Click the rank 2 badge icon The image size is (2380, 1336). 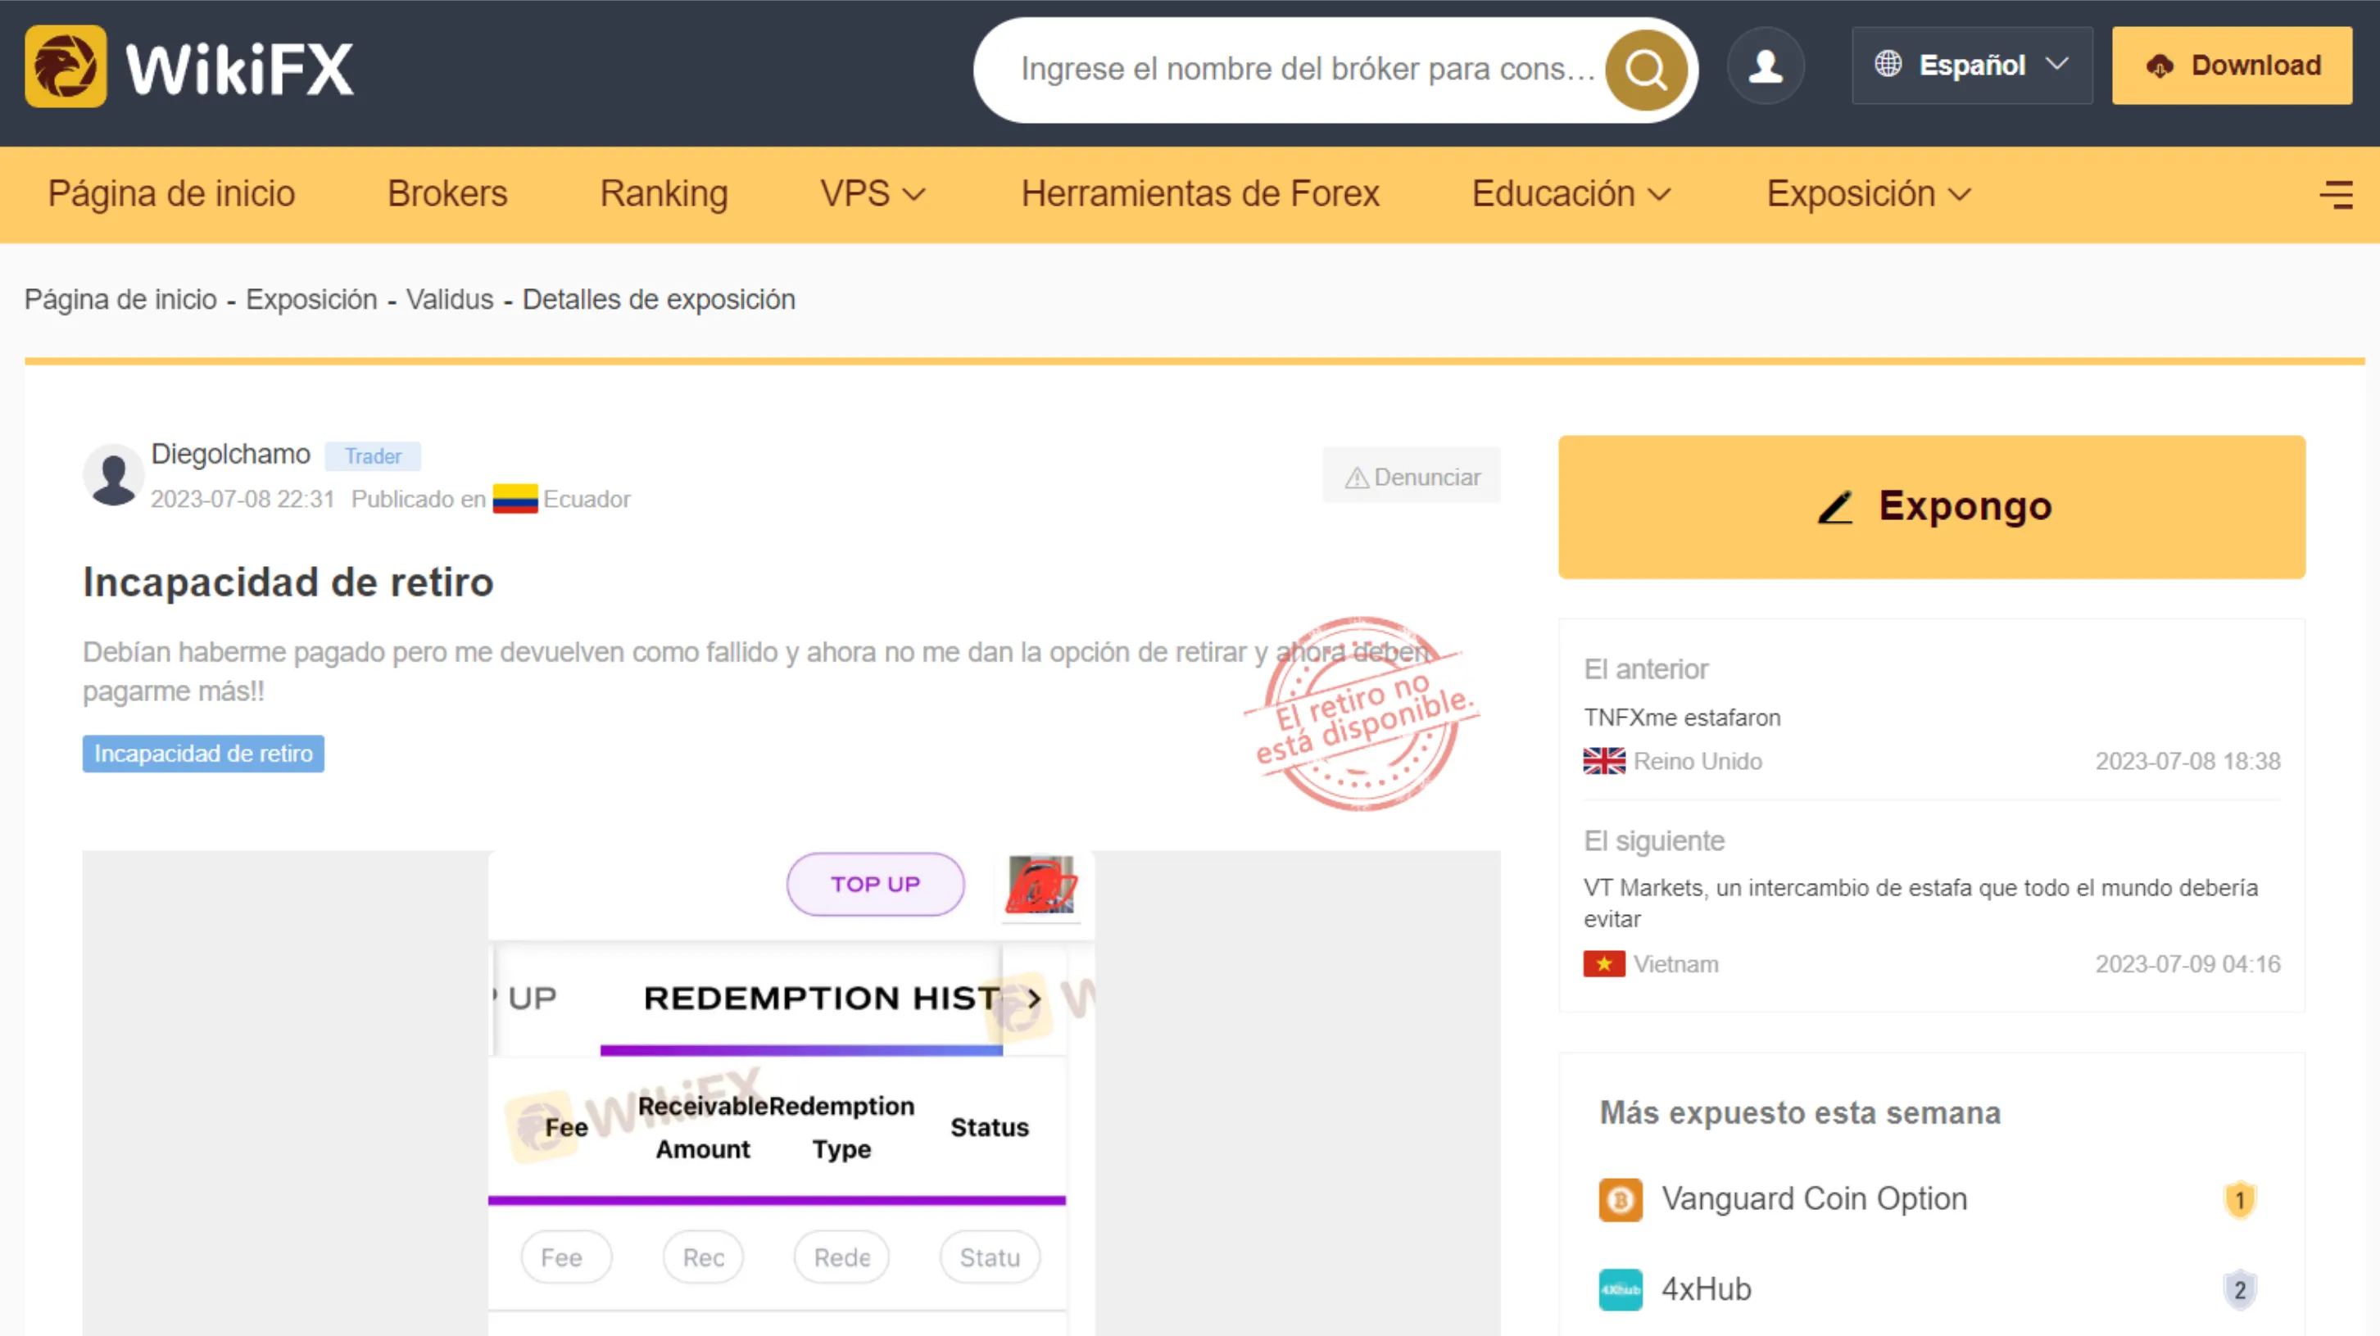click(x=2240, y=1290)
